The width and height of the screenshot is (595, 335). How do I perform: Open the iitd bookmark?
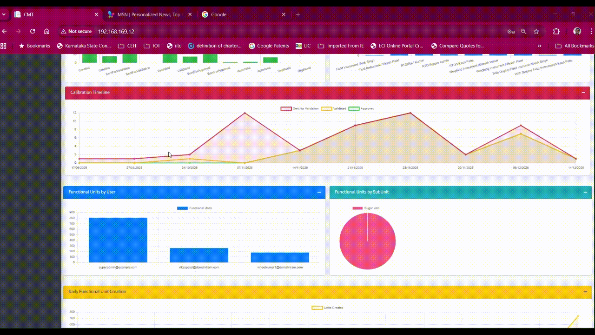[x=174, y=46]
